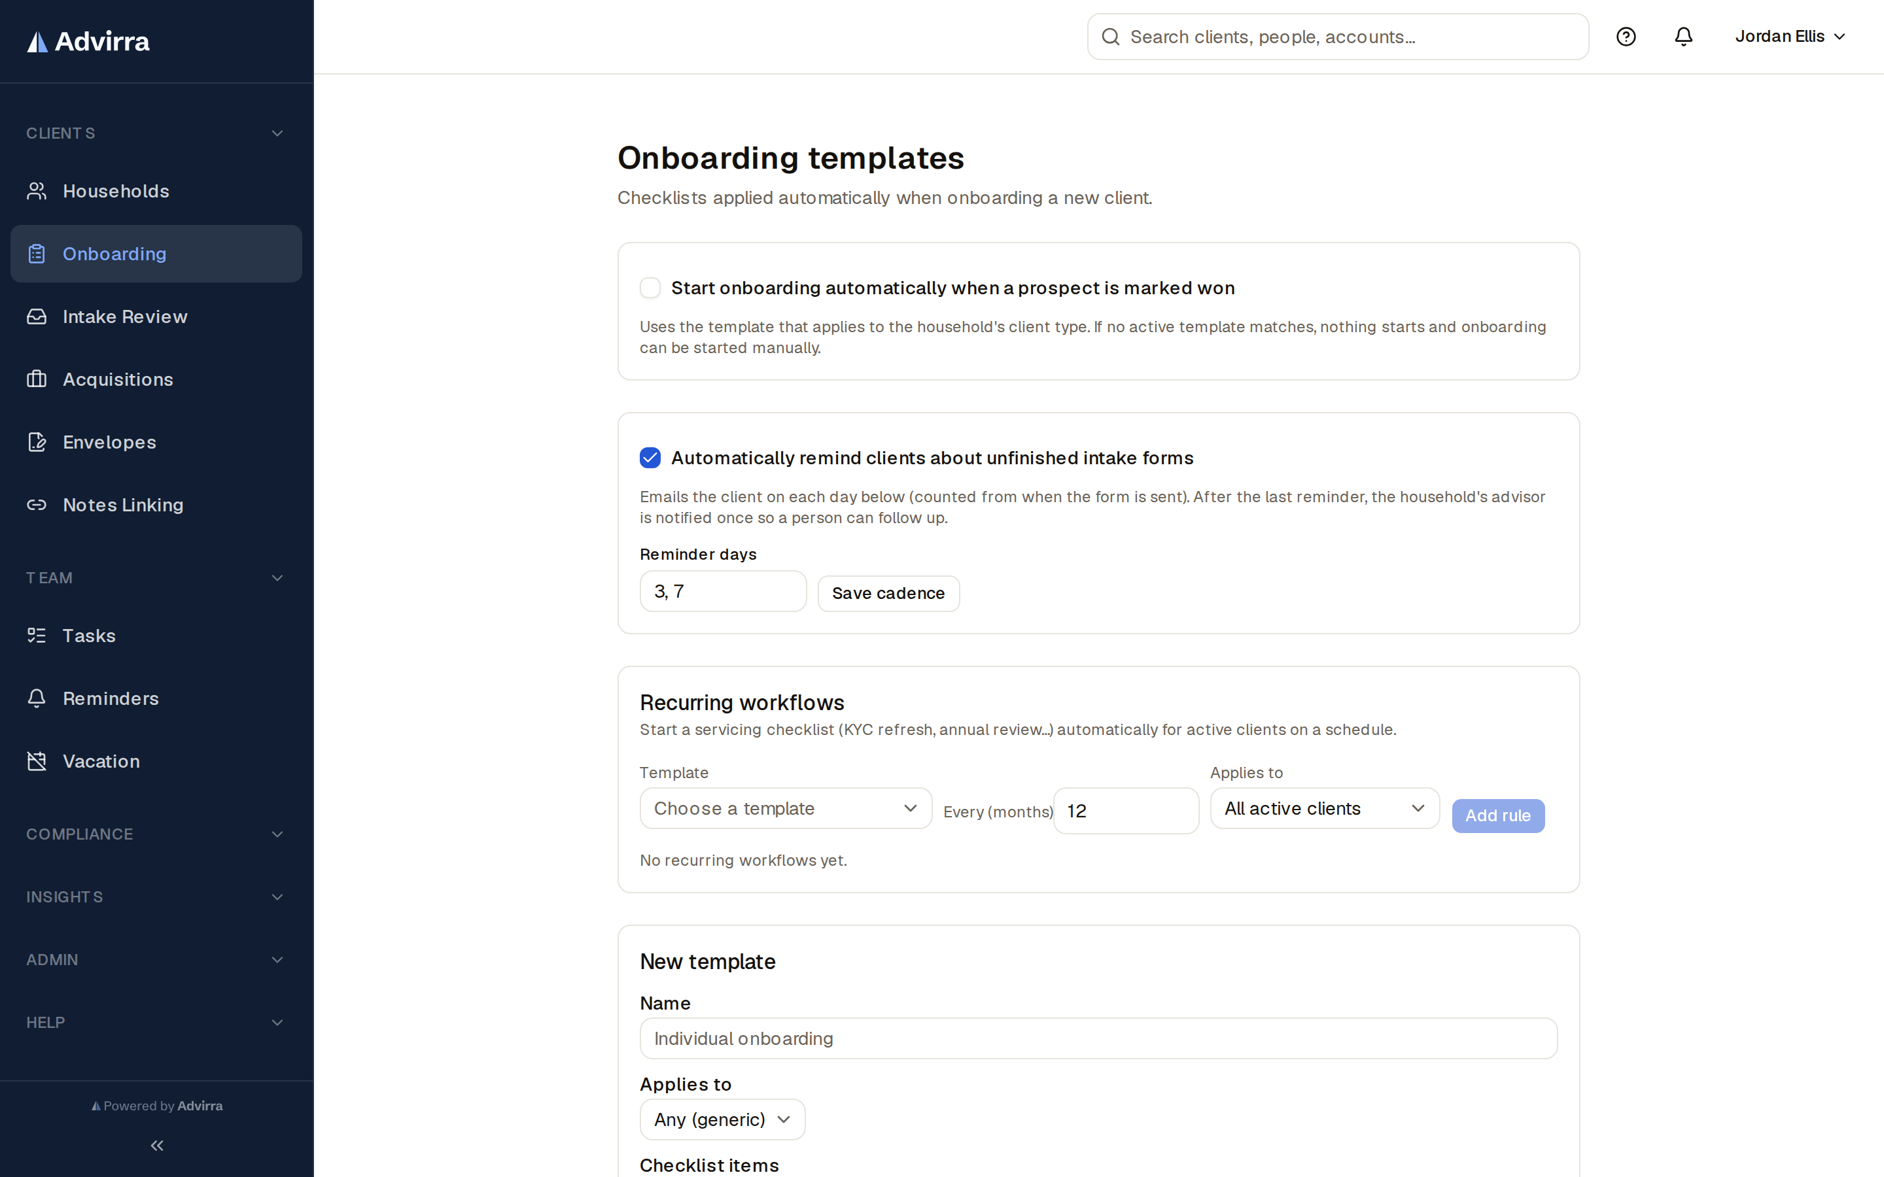Click the Reminders bell icon in sidebar
1884x1177 pixels.
point(37,698)
